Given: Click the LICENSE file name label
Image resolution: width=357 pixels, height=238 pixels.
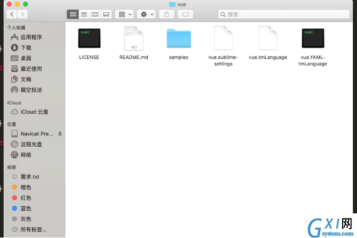Looking at the screenshot, I should click(x=89, y=57).
